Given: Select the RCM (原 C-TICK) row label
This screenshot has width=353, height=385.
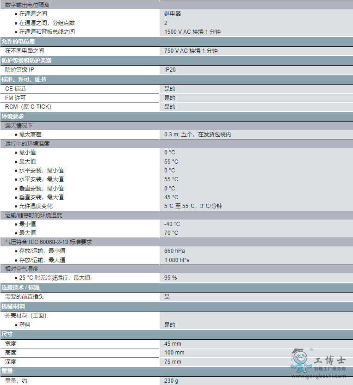Looking at the screenshot, I should tap(28, 107).
